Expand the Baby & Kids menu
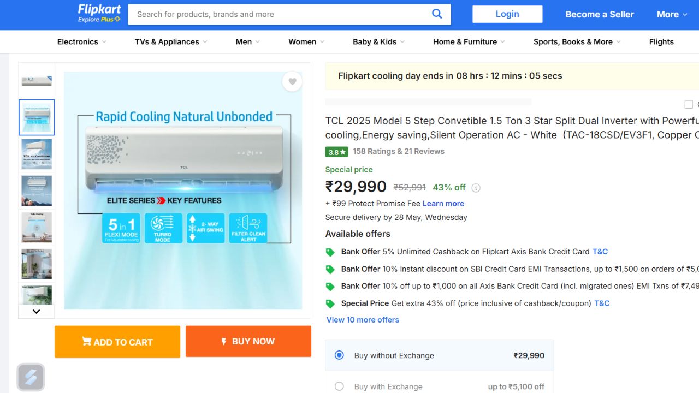The height and width of the screenshot is (393, 699). coord(378,41)
